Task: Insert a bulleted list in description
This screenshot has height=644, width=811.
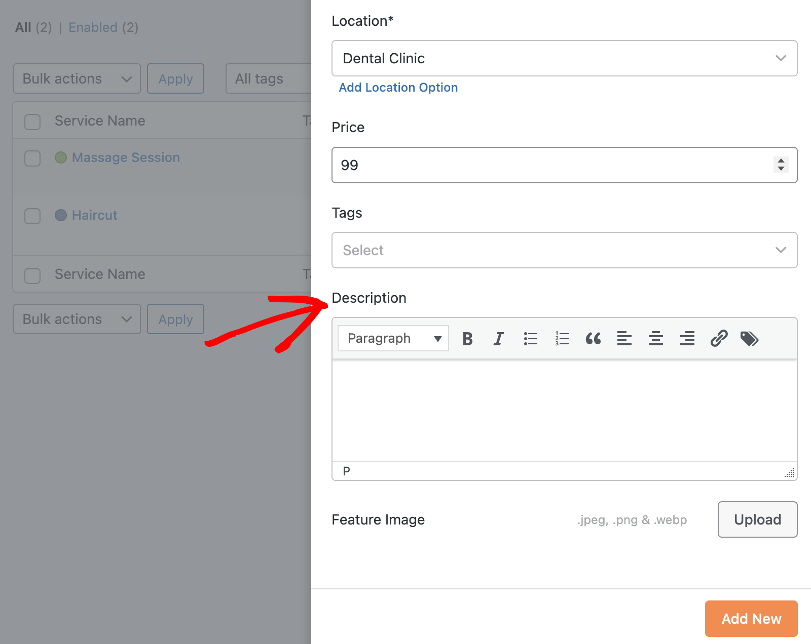Action: coord(530,339)
